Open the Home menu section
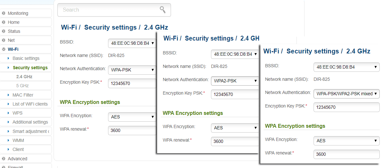 pos(14,22)
